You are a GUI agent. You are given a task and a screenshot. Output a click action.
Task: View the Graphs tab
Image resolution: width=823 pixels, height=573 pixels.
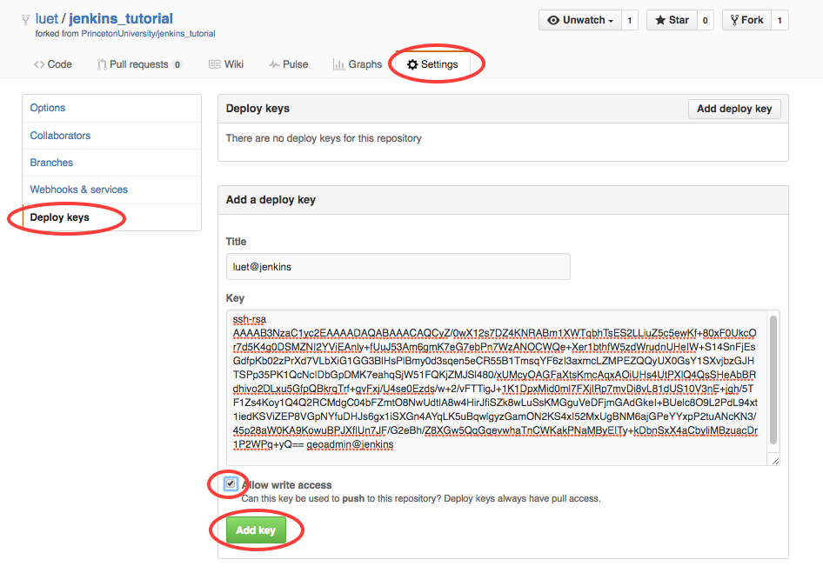click(358, 64)
